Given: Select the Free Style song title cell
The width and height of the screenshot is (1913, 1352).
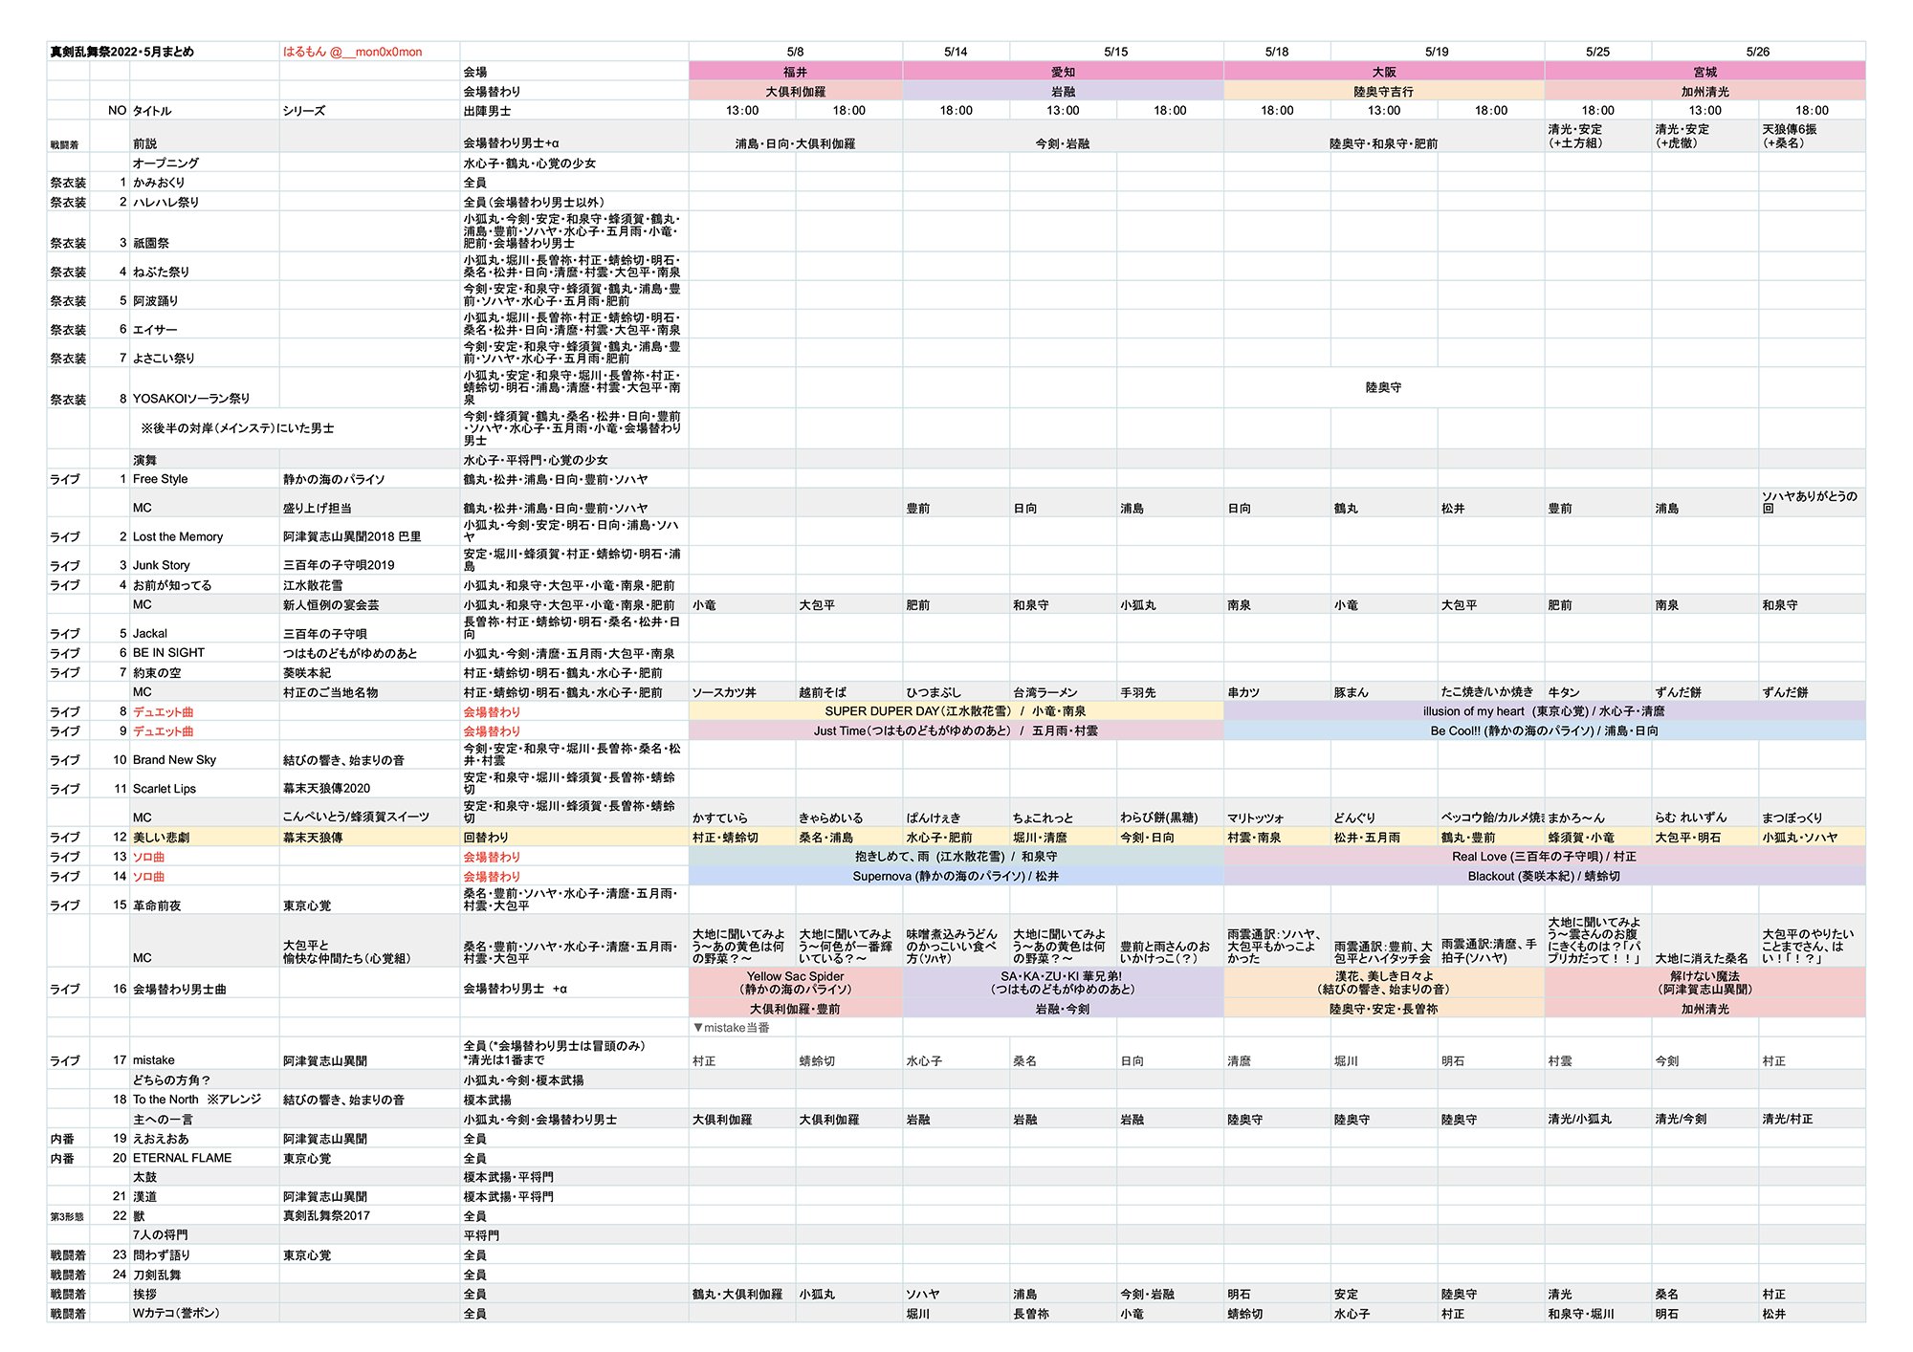Looking at the screenshot, I should (x=160, y=479).
